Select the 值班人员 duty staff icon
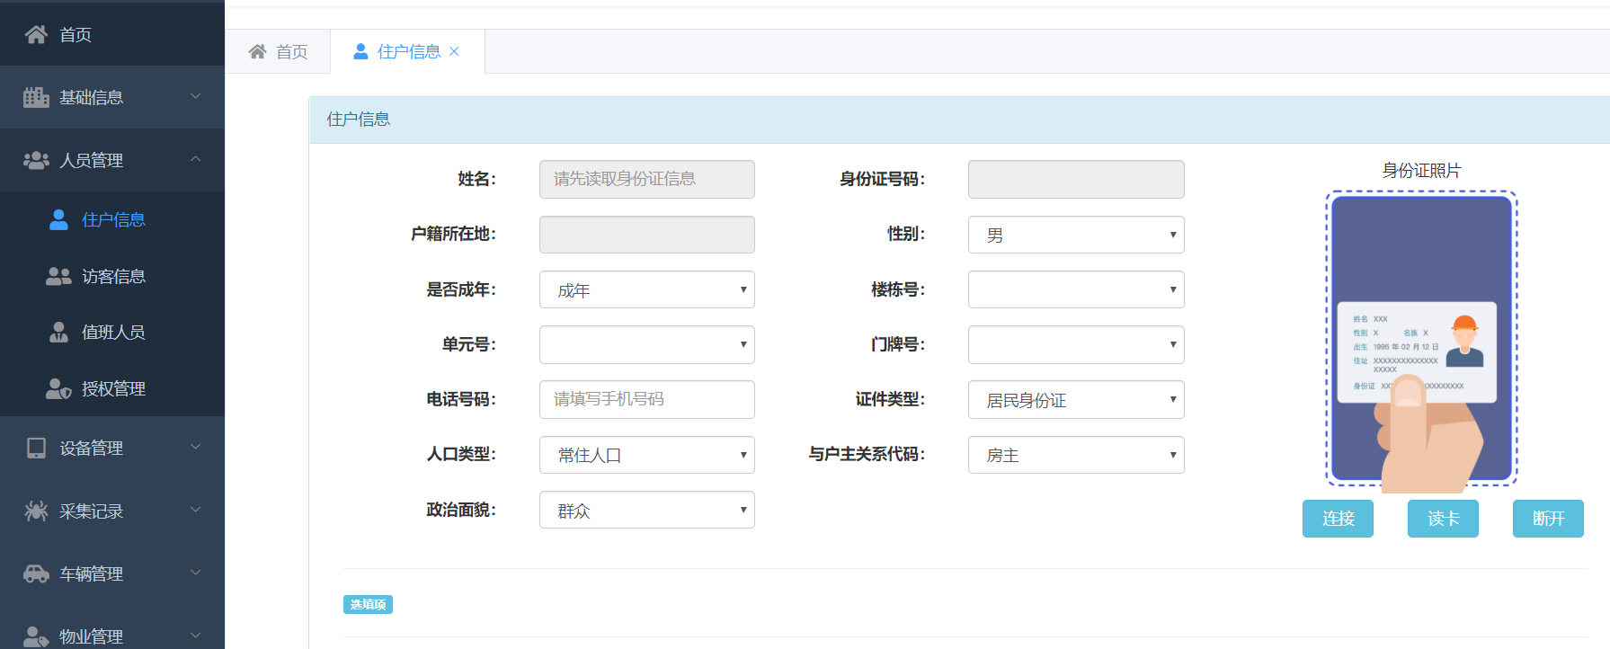 (58, 333)
